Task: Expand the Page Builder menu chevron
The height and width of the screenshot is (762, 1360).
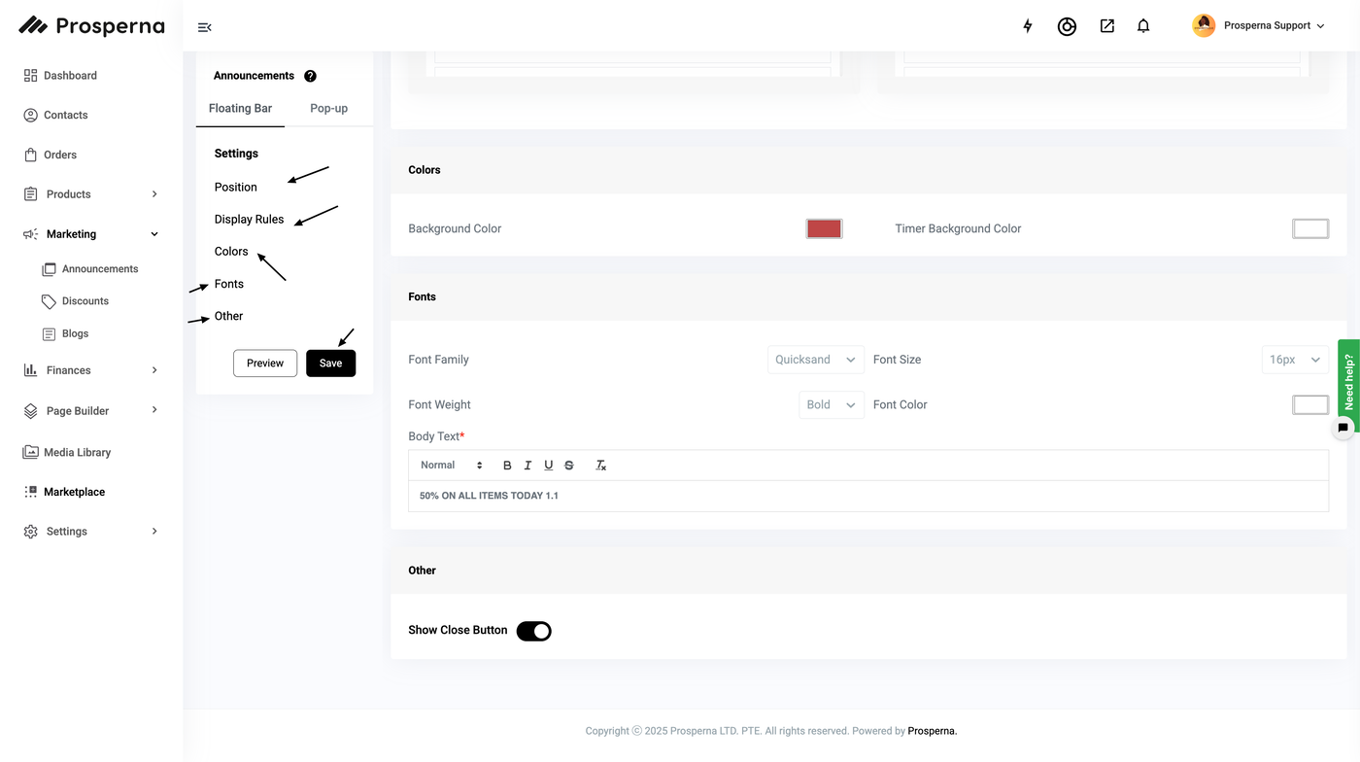Action: [x=154, y=410]
